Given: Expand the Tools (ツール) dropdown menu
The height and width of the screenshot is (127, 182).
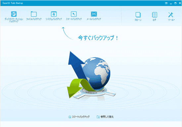Looking at the screenshot, I should pyautogui.click(x=171, y=16).
